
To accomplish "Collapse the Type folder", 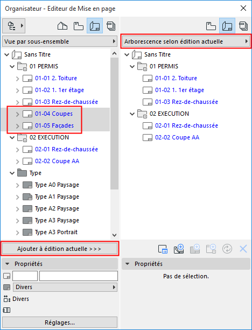I will click(12, 173).
